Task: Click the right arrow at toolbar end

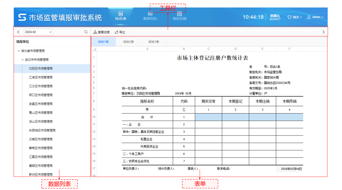Action: coord(323,32)
